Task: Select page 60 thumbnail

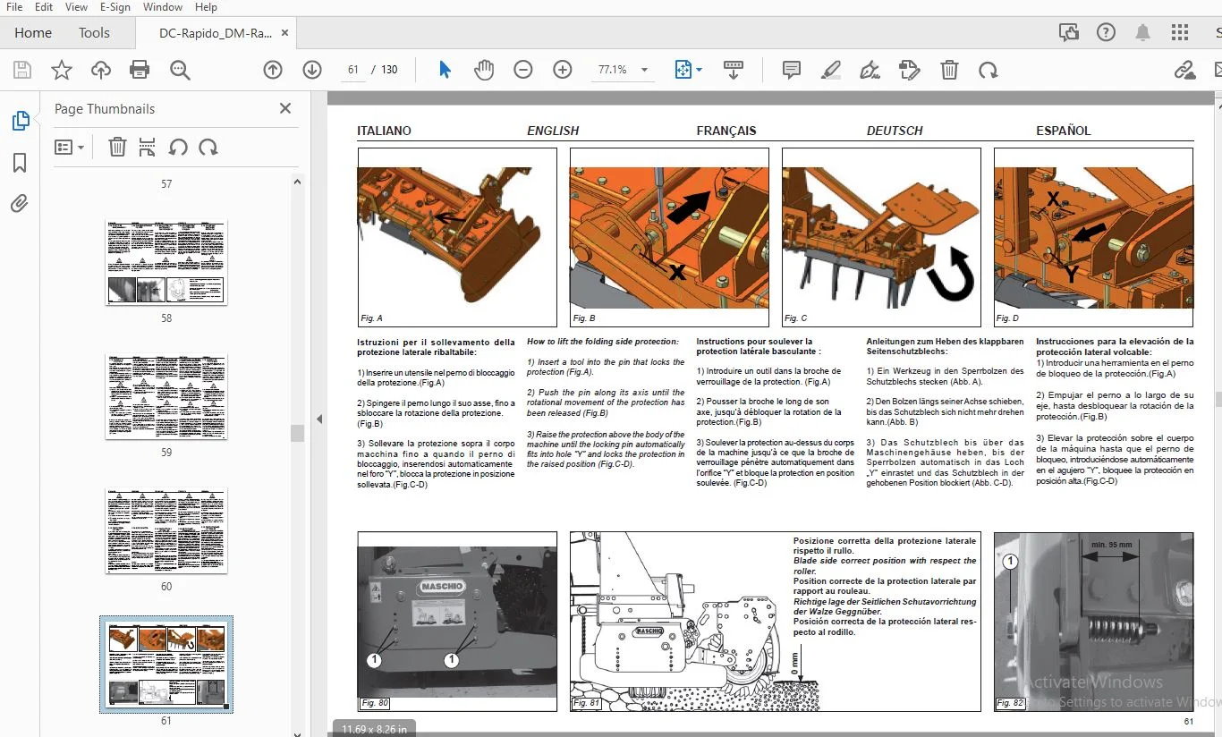Action: point(166,530)
